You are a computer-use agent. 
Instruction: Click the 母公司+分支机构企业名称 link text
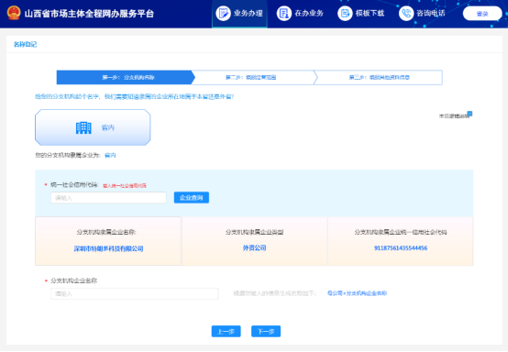pyautogui.click(x=357, y=293)
